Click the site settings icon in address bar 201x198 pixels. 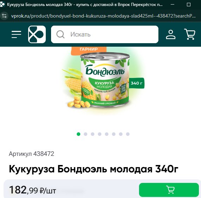coord(4,16)
